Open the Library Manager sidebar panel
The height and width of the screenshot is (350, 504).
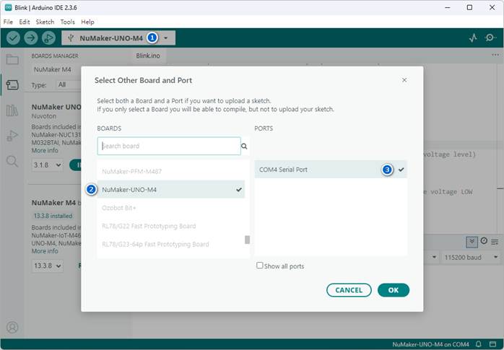[x=12, y=110]
